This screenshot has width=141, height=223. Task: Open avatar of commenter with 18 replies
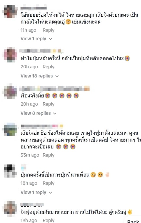pos(10,55)
